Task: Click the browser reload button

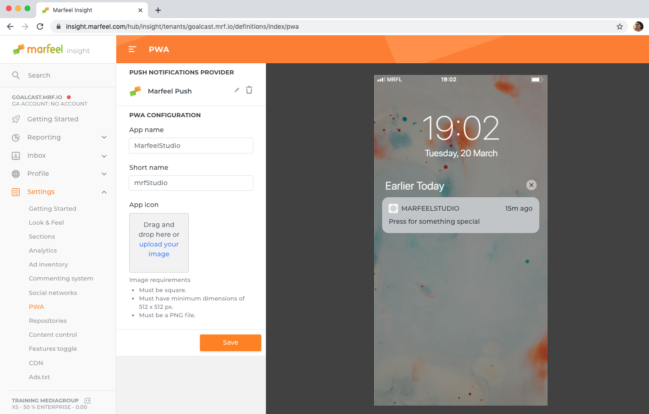Action: click(40, 27)
